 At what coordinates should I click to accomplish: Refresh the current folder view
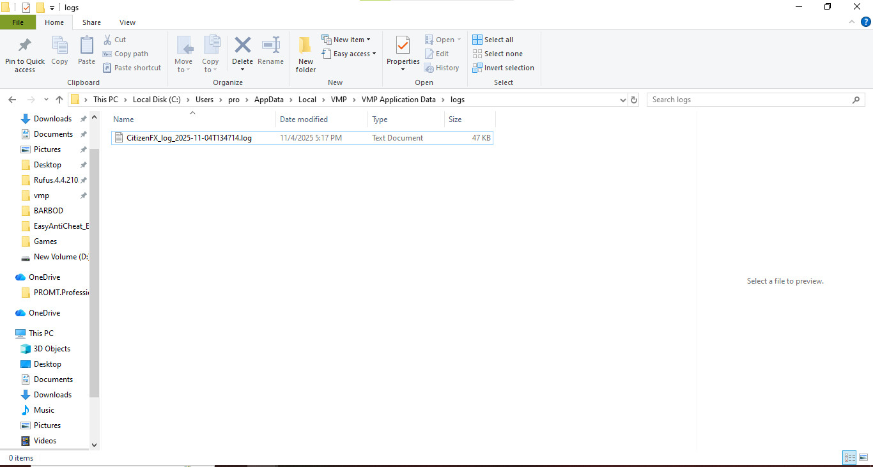click(x=634, y=100)
